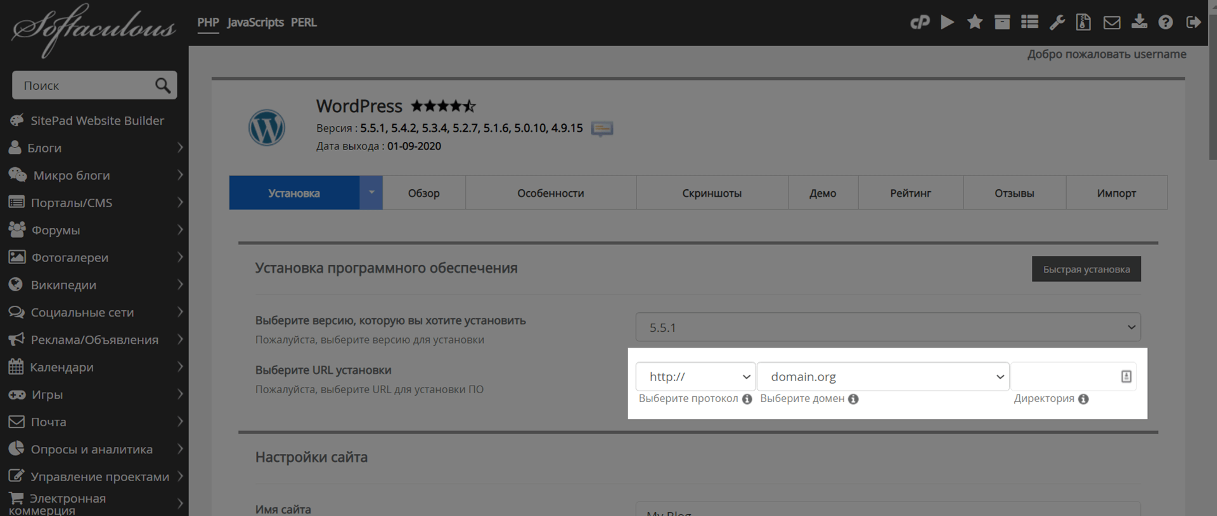This screenshot has width=1217, height=516.
Task: Open the Демо tab
Action: 823,193
